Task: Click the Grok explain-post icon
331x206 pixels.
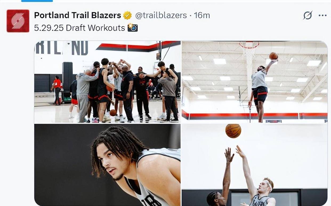Action: [x=308, y=16]
